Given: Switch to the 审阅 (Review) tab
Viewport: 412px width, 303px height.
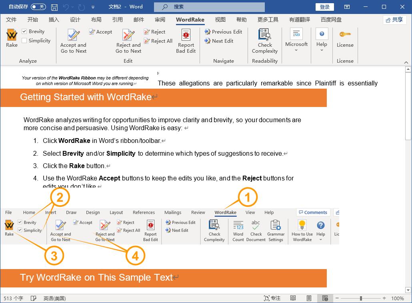Looking at the screenshot, I should click(x=160, y=20).
